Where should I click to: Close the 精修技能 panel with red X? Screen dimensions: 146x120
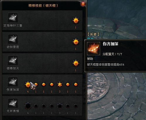pos(83,4)
